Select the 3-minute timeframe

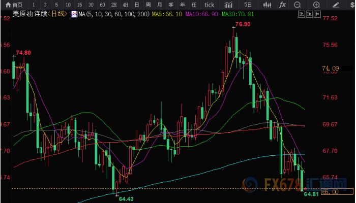point(45,4)
